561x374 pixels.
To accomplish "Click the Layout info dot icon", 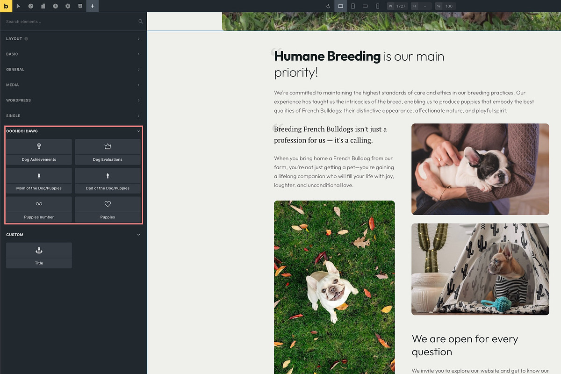I will [26, 39].
